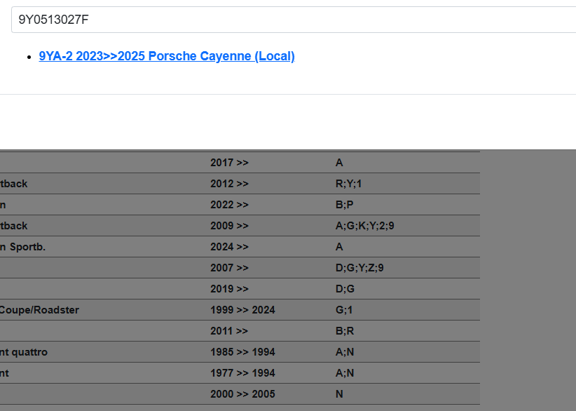Click the 2019 >> year cell
This screenshot has width=576, height=411.
click(x=229, y=289)
